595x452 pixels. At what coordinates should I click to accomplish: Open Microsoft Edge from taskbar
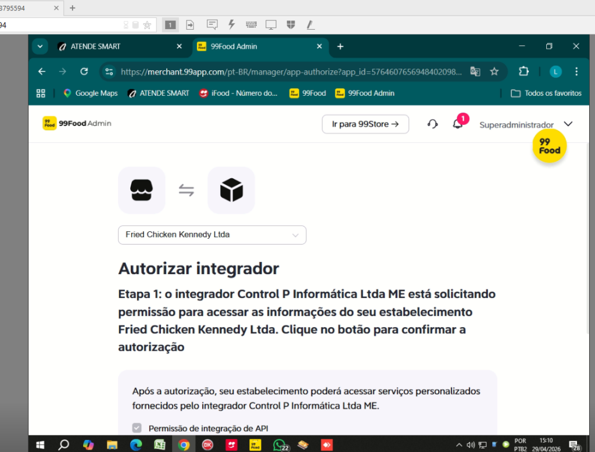point(136,445)
